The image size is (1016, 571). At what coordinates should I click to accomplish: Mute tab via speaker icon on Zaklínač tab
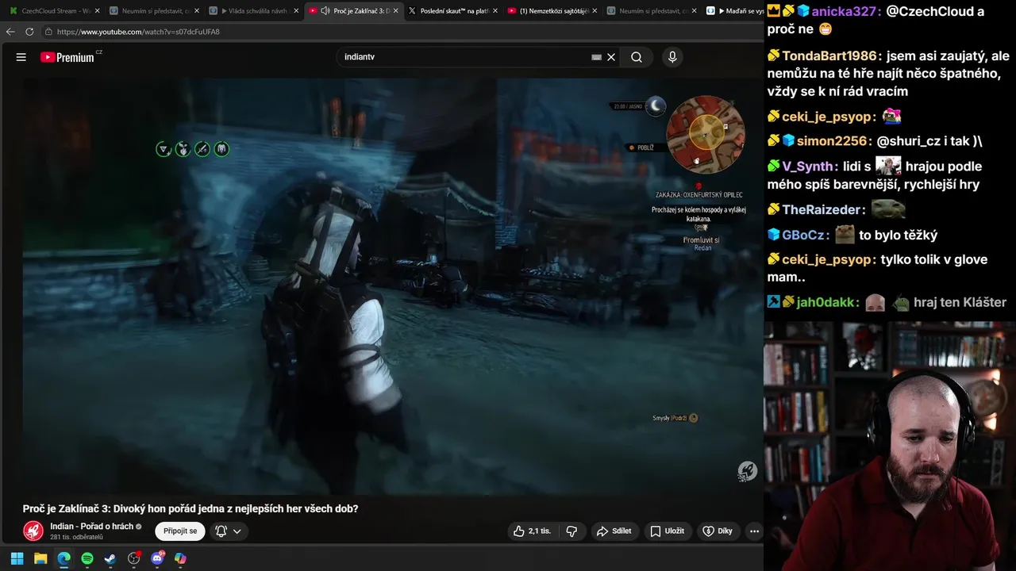(x=325, y=11)
